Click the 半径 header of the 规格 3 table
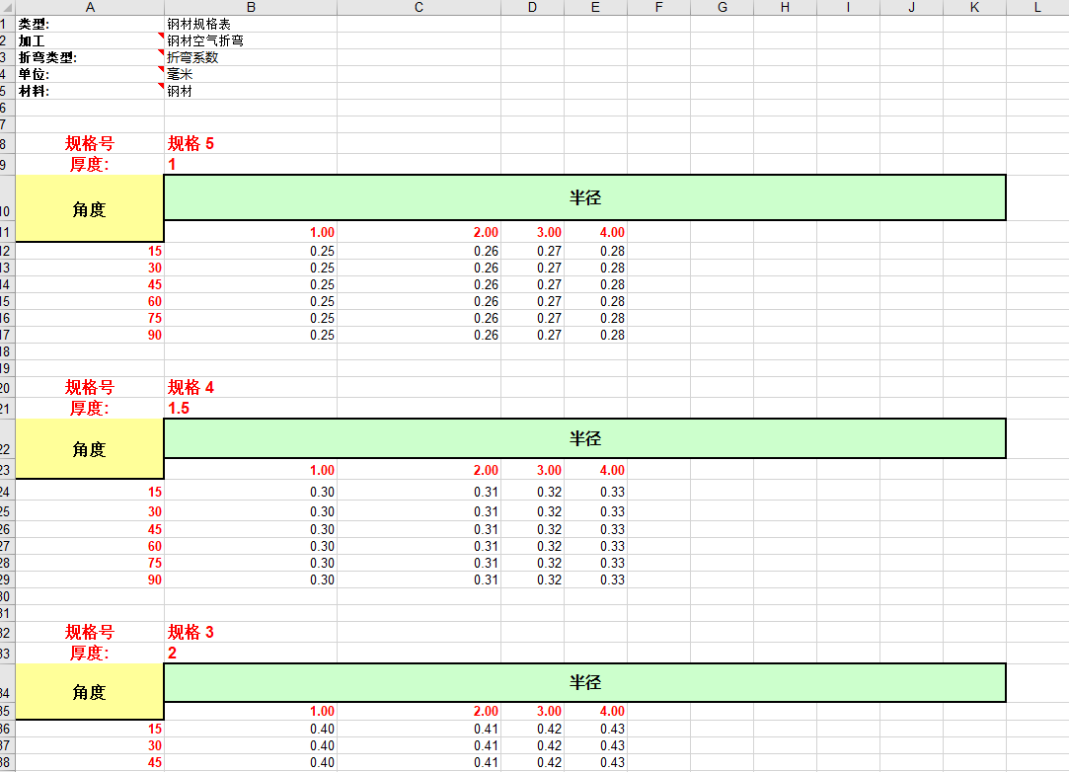1069x772 pixels. pos(585,683)
